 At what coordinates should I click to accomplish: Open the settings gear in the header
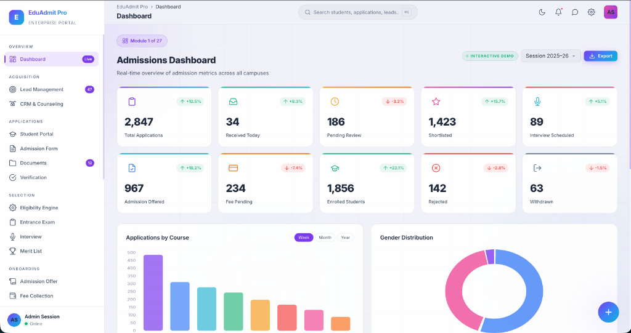[591, 12]
